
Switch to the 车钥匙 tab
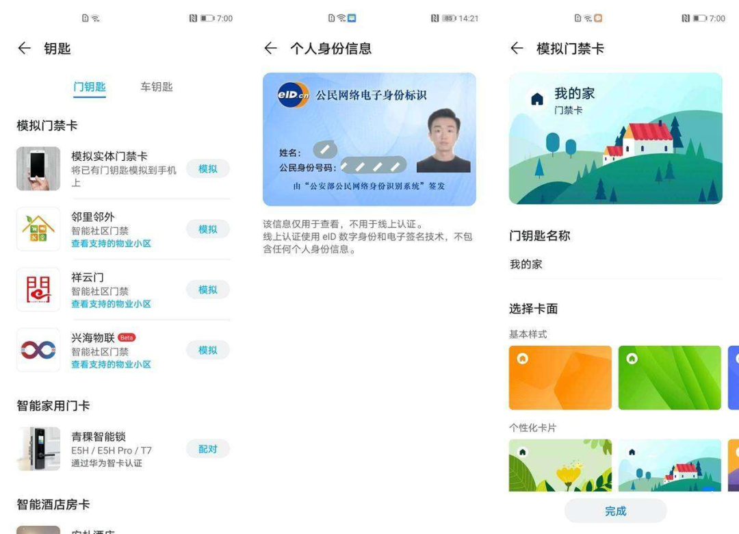click(x=157, y=87)
